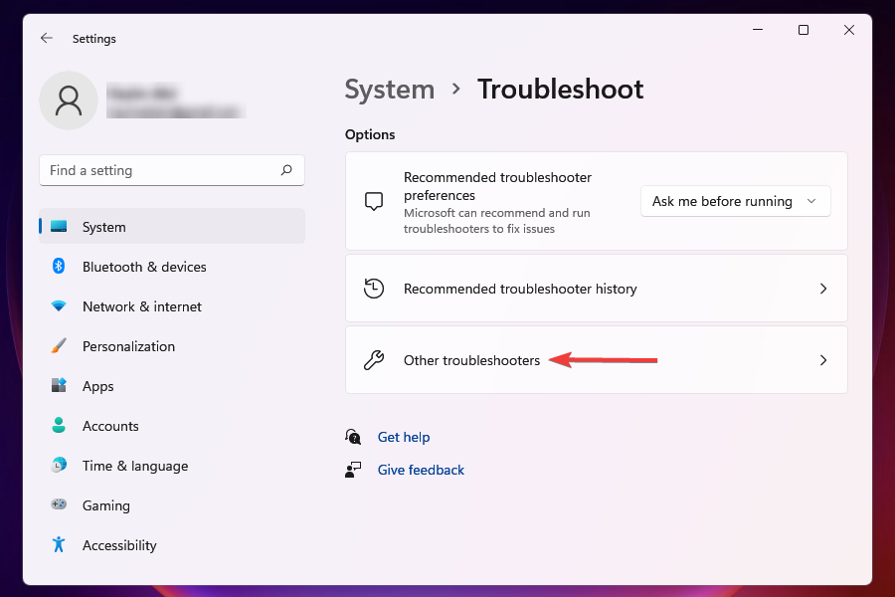Click the Find a setting search field
The height and width of the screenshot is (597, 895).
click(171, 170)
